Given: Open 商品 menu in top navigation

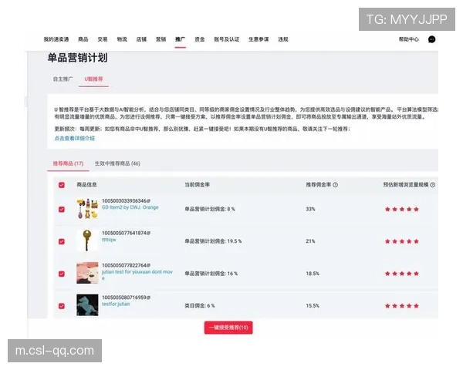Looking at the screenshot, I should [x=83, y=39].
